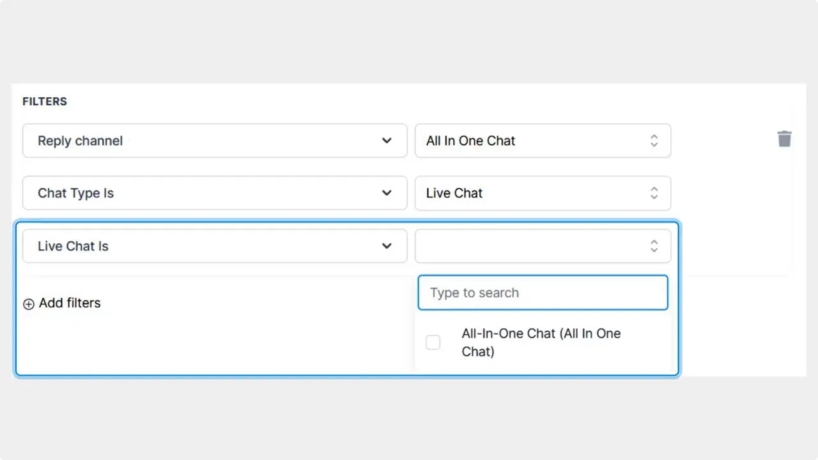Select the highlighted Live Chat Is filter row
This screenshot has width=818, height=460.
pos(215,246)
